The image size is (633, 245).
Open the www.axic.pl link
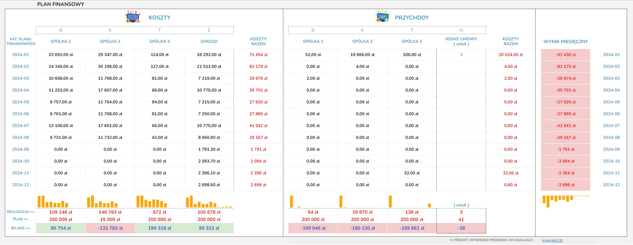click(x=552, y=240)
